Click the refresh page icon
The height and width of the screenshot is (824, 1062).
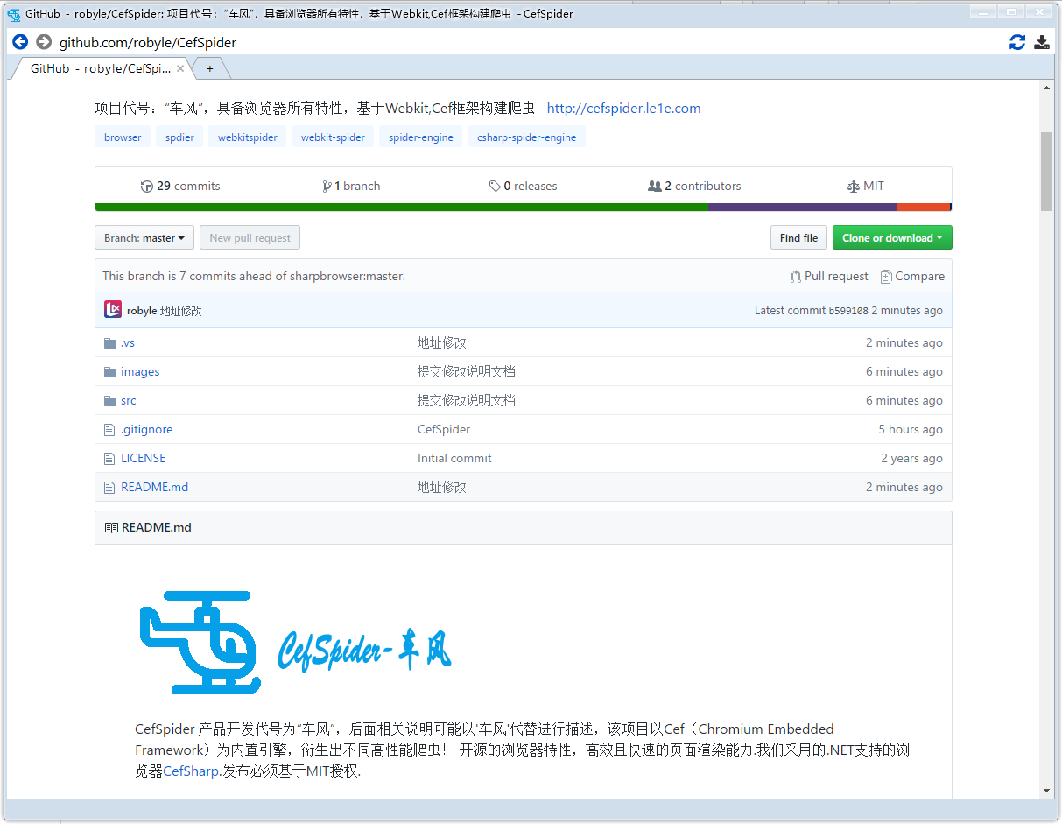click(x=1017, y=42)
